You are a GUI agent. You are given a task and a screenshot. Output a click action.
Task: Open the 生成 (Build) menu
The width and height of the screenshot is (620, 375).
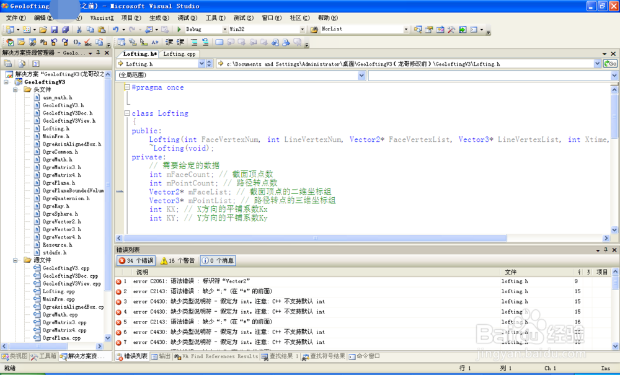pyautogui.click(x=159, y=18)
